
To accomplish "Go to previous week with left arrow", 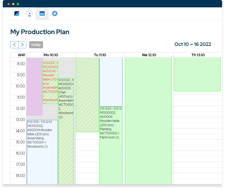I will click(x=14, y=45).
